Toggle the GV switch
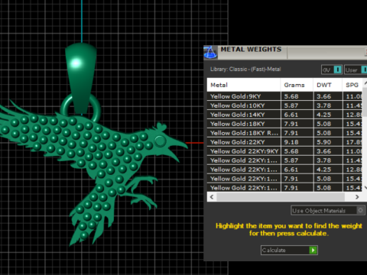 tap(332, 70)
